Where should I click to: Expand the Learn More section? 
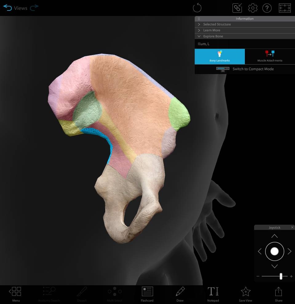pyautogui.click(x=212, y=30)
